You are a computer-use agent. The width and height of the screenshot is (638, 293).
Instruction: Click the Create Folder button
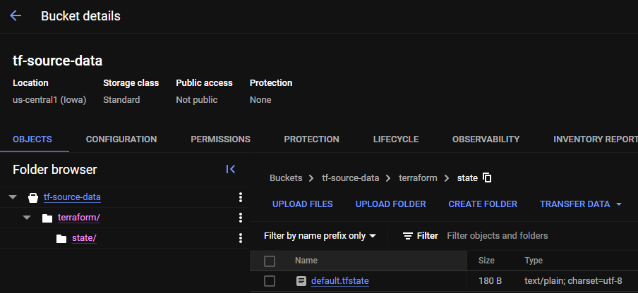(483, 204)
